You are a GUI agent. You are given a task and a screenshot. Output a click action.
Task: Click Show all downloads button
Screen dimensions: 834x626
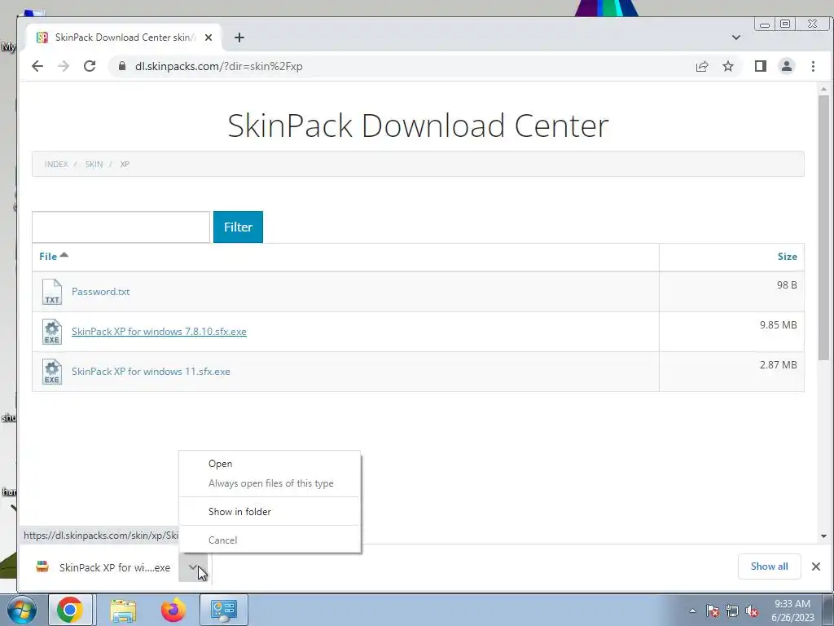coord(769,566)
